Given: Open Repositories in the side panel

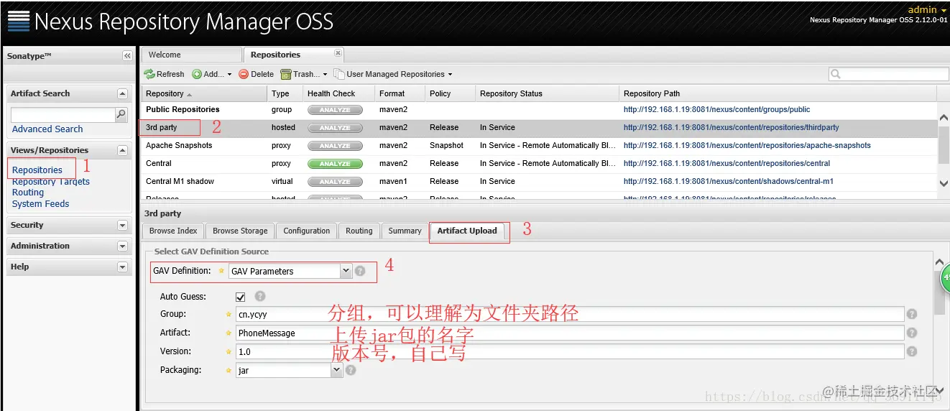Looking at the screenshot, I should (x=37, y=170).
